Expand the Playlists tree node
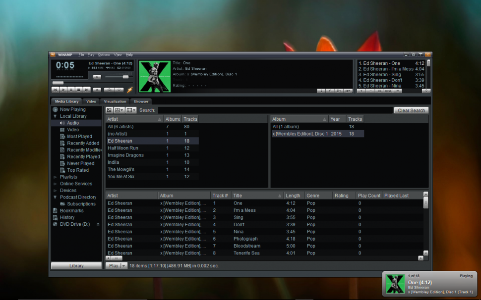The image size is (481, 300). pyautogui.click(x=55, y=177)
